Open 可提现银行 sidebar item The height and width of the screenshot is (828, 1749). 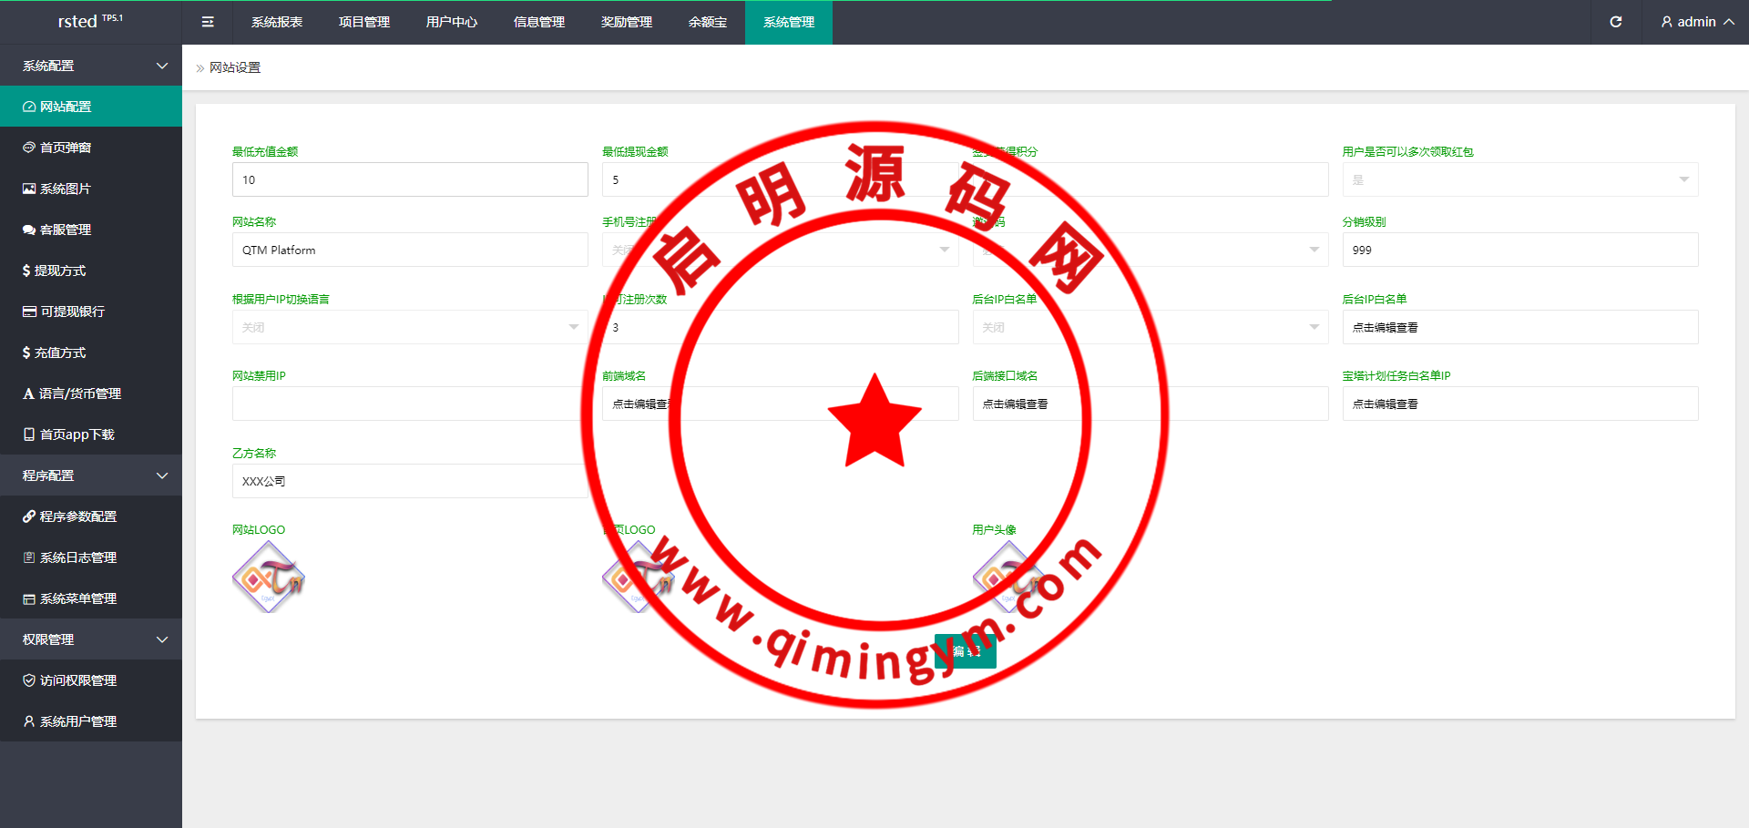pos(72,312)
